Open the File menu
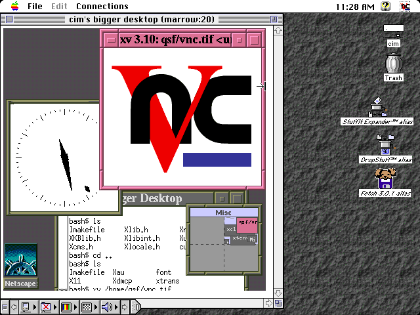The image size is (420, 315). tap(35, 7)
